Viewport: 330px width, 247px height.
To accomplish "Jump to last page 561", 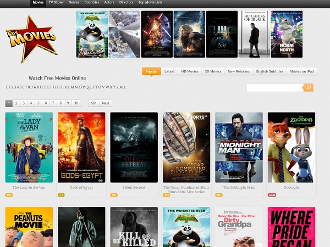I will (x=94, y=103).
